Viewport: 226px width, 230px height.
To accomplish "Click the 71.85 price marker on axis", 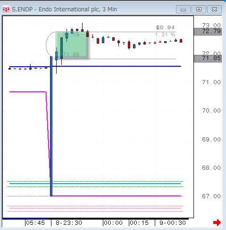I will (x=208, y=58).
